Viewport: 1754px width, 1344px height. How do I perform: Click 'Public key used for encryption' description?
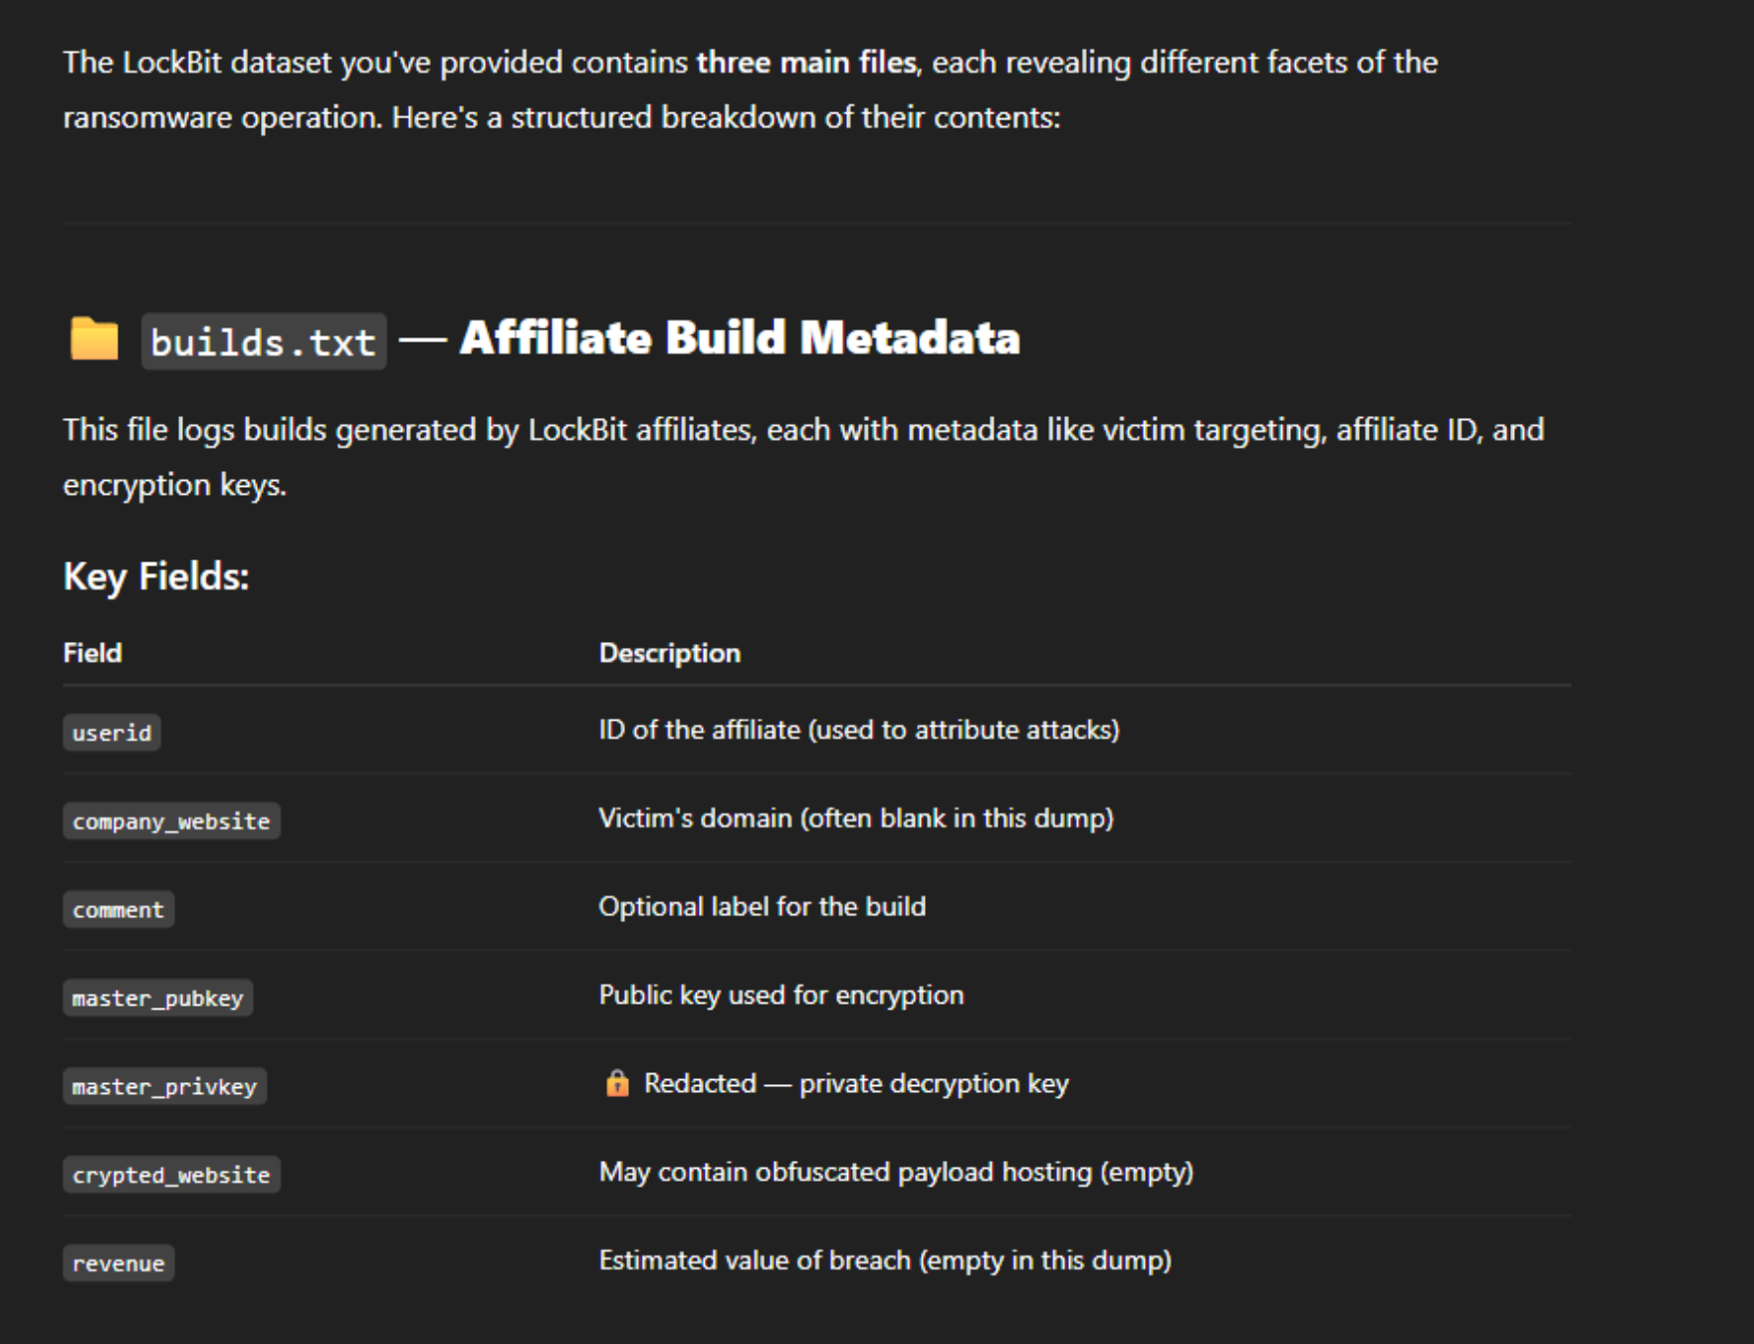[781, 996]
